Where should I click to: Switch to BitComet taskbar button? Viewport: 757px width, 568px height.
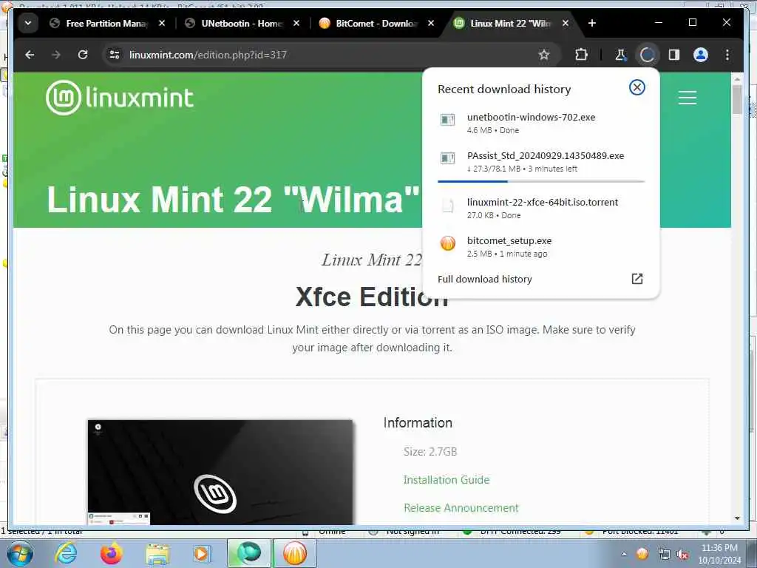(x=295, y=553)
